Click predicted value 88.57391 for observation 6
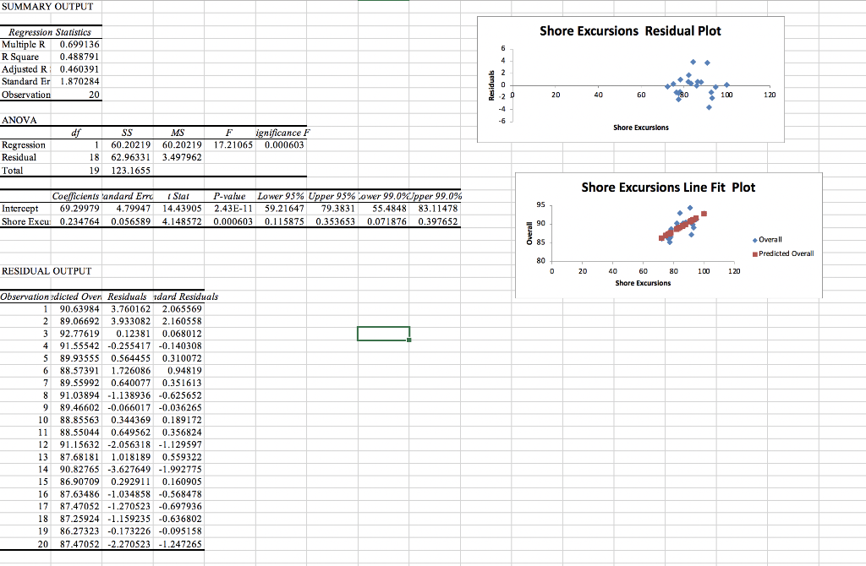This screenshot has width=866, height=566. [79, 371]
